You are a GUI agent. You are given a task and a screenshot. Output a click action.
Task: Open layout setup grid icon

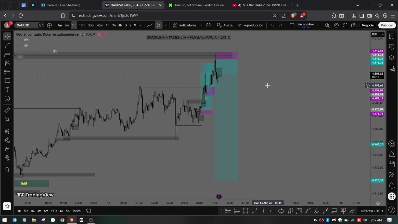click(208, 25)
